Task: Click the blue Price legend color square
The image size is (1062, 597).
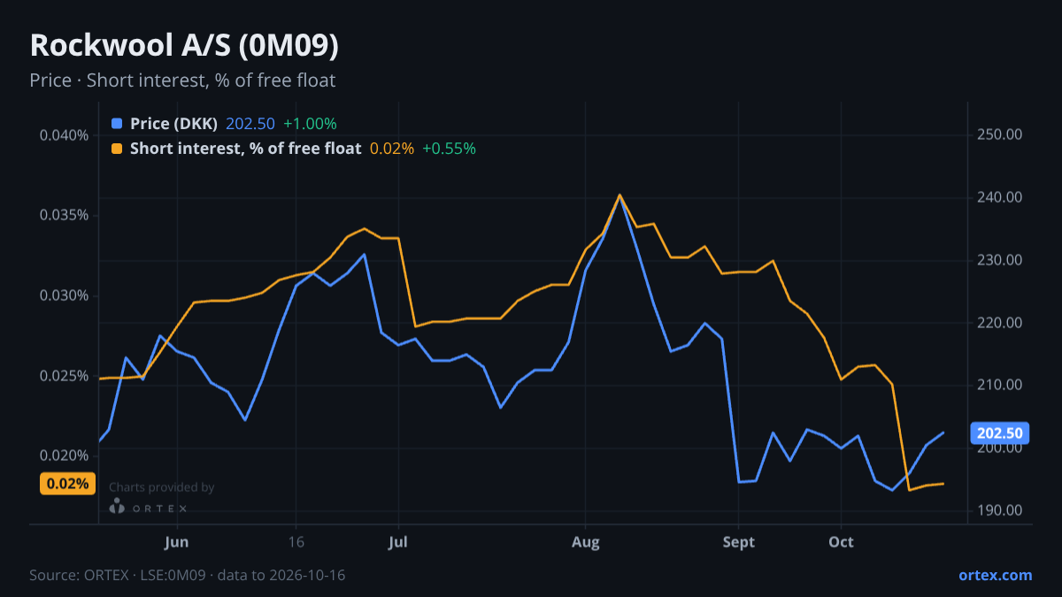Action: click(x=117, y=124)
